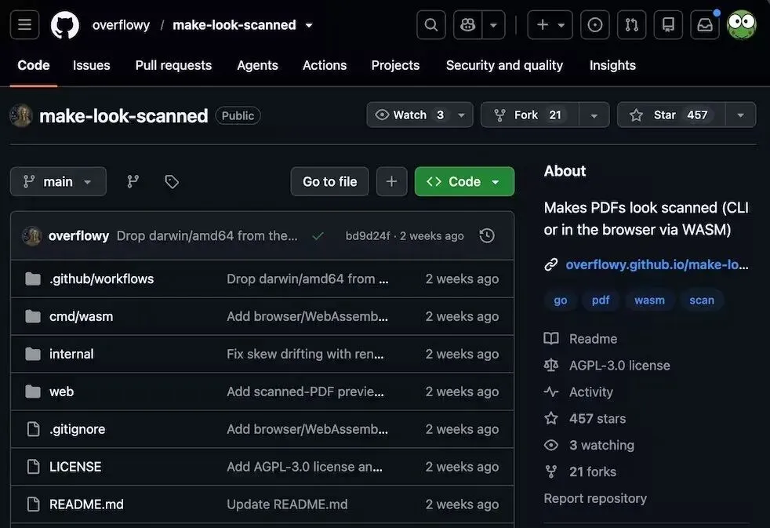The height and width of the screenshot is (528, 770).
Task: Click the wasm topic tag
Action: (649, 300)
